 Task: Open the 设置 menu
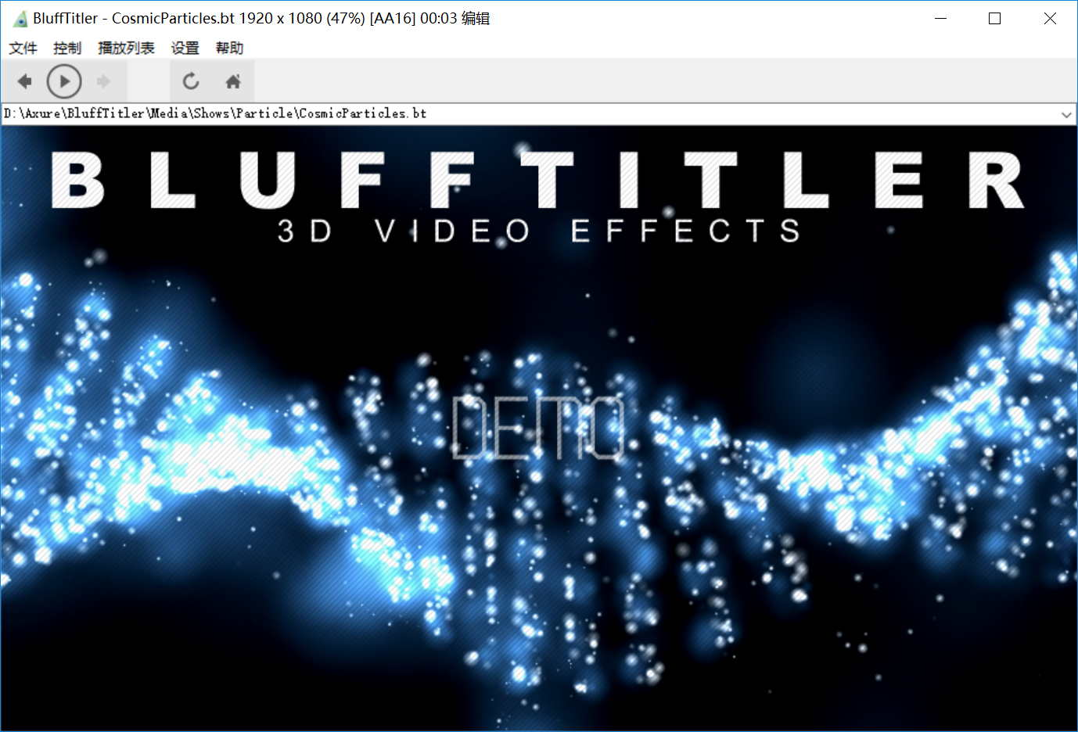(x=185, y=48)
